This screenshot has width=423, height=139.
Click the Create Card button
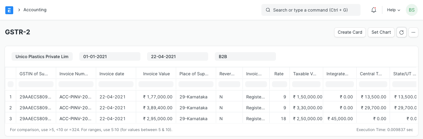350,32
